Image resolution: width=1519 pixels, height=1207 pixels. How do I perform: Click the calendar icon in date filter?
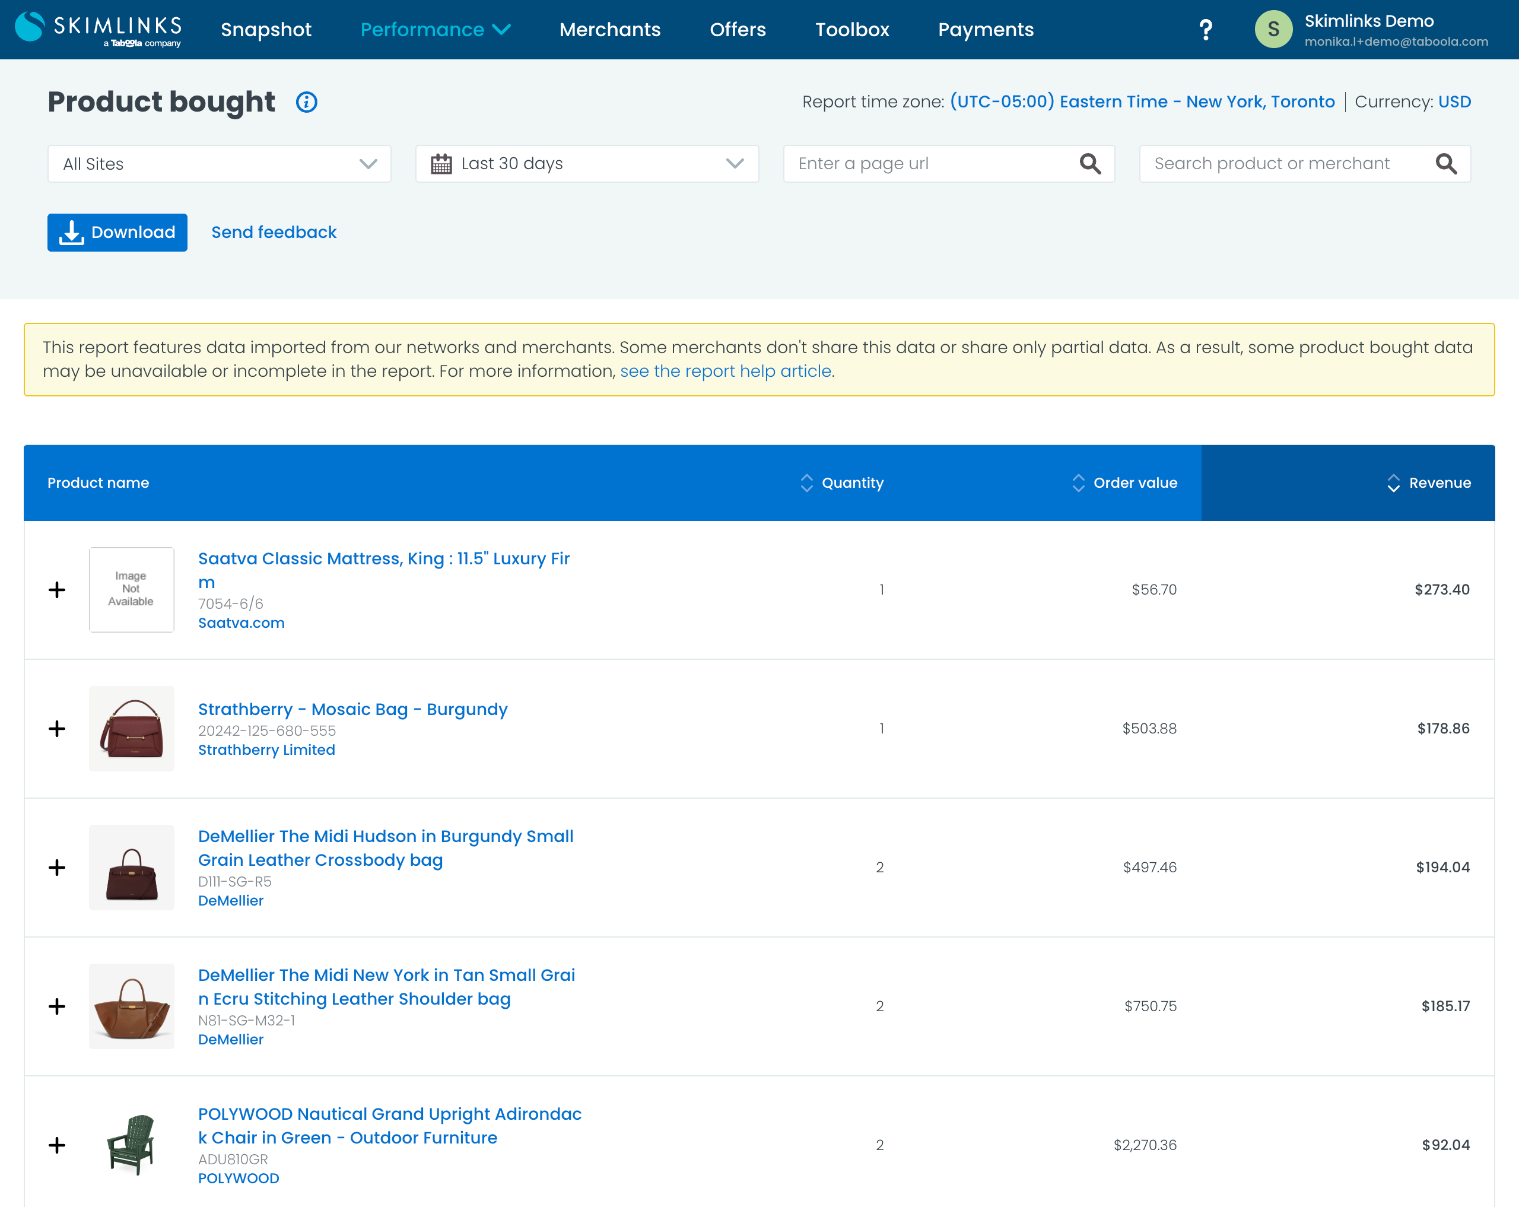click(441, 163)
